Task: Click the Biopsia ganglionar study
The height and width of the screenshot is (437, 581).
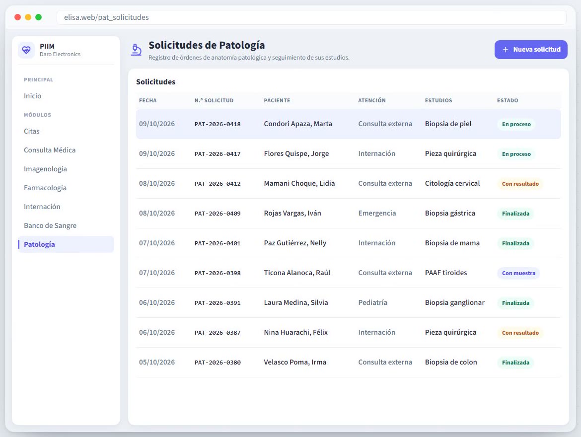Action: (x=455, y=303)
